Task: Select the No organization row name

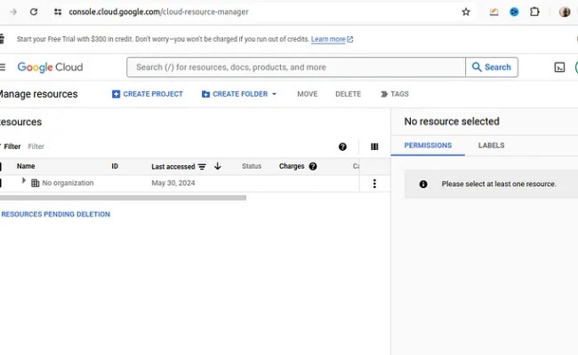Action: tap(68, 183)
